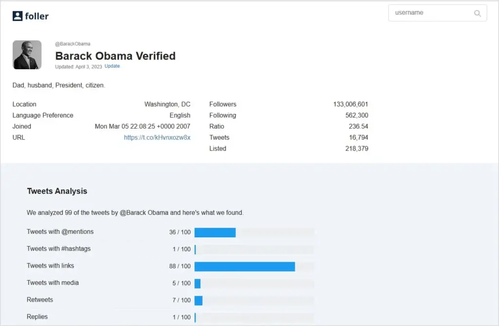Image resolution: width=499 pixels, height=326 pixels.
Task: Click the Tweets with links label
Action: (x=50, y=266)
